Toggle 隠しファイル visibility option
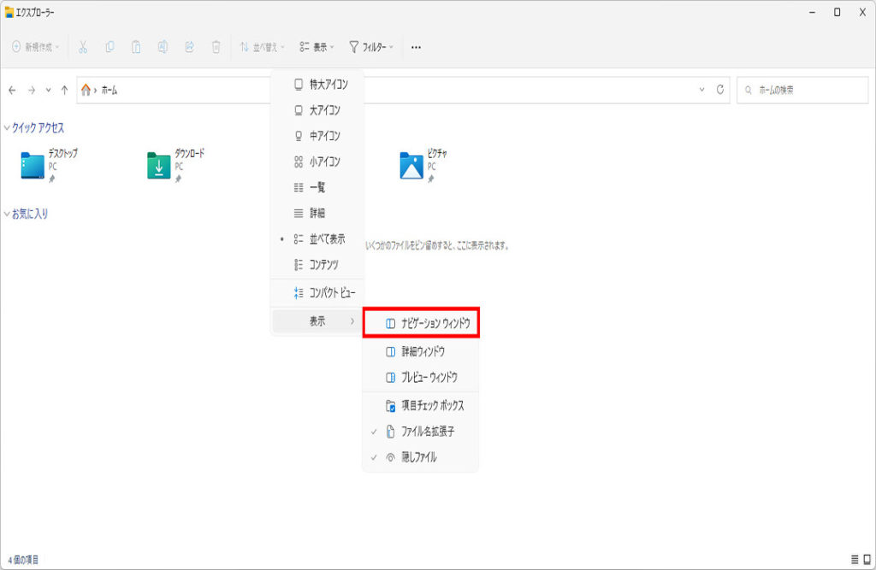 click(419, 457)
